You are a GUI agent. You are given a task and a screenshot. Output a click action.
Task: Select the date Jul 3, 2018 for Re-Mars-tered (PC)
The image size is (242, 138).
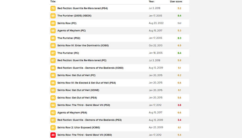coord(155,60)
